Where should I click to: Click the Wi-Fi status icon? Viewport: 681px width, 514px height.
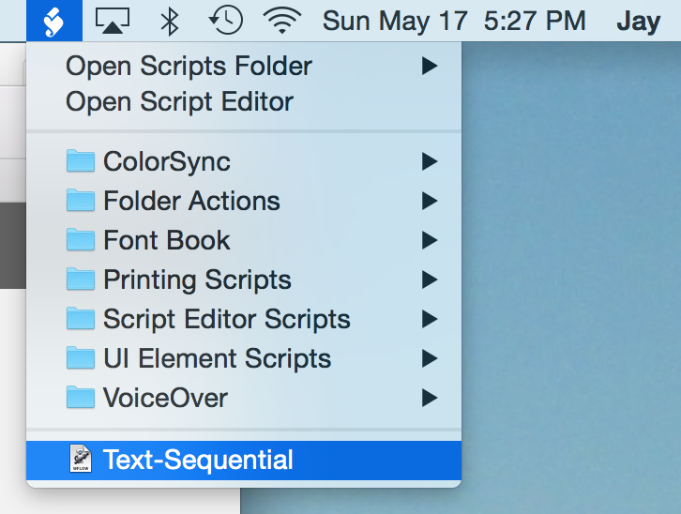[x=281, y=21]
